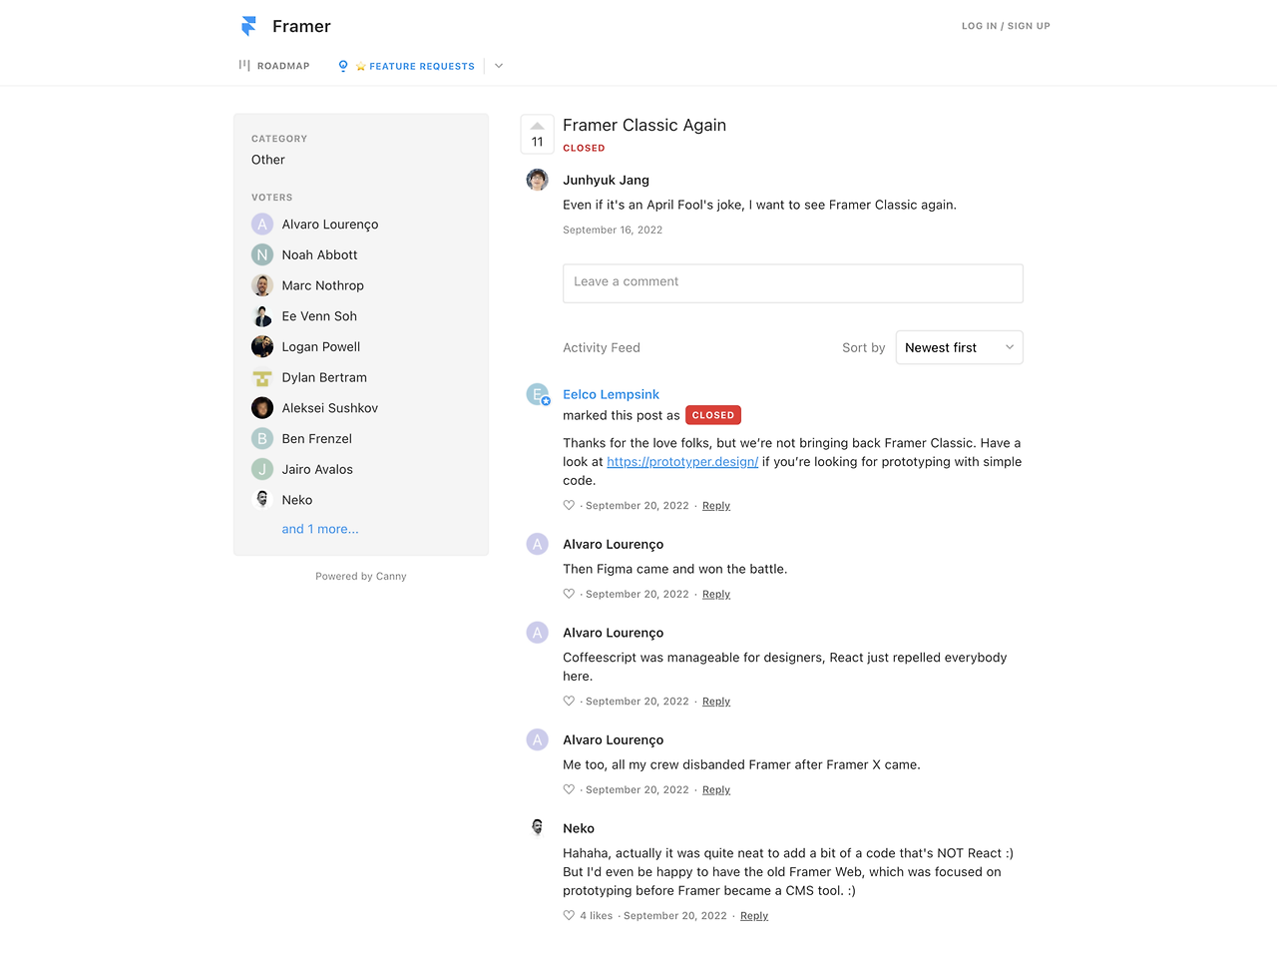Like Eelco Lempsink's closing comment

coord(569,506)
